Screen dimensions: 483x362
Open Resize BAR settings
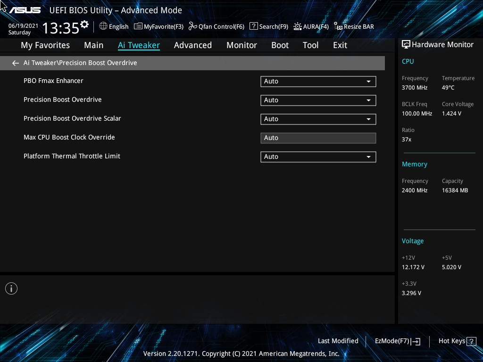click(x=354, y=26)
